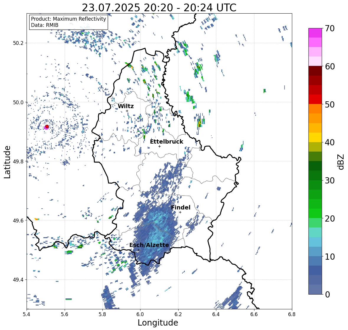Click the longitude tick label 5.6
348x330 pixels.
pos(65,314)
